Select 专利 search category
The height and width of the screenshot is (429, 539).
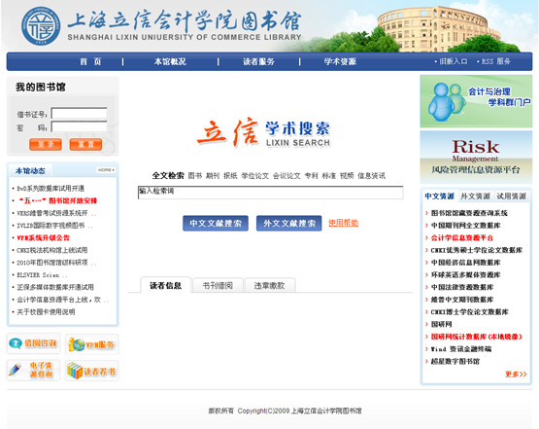tap(311, 176)
